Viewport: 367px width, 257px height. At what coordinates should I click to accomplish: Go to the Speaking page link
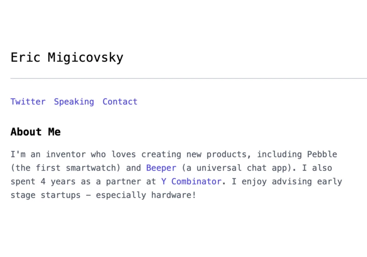[x=74, y=102]
